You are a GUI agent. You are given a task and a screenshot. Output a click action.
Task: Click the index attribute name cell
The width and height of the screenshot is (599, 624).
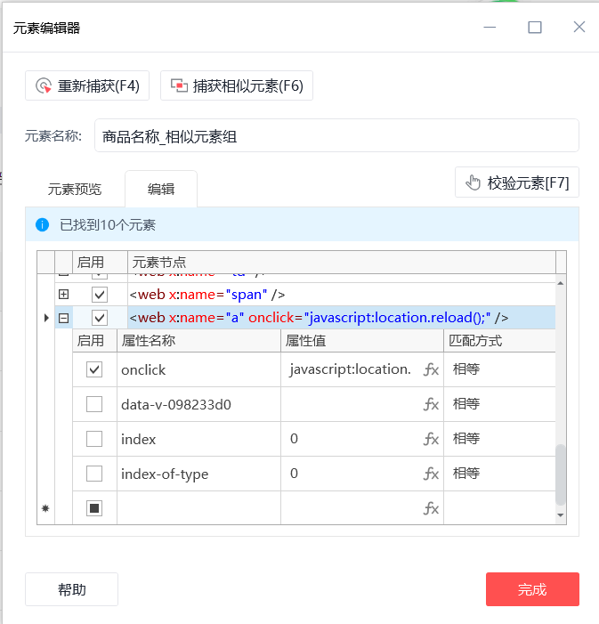click(x=198, y=439)
